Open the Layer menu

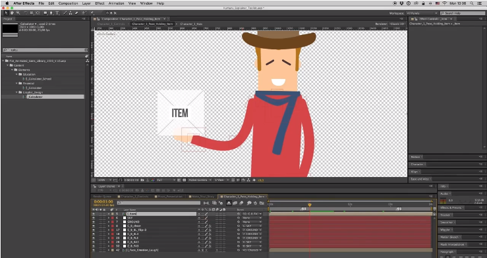click(86, 3)
